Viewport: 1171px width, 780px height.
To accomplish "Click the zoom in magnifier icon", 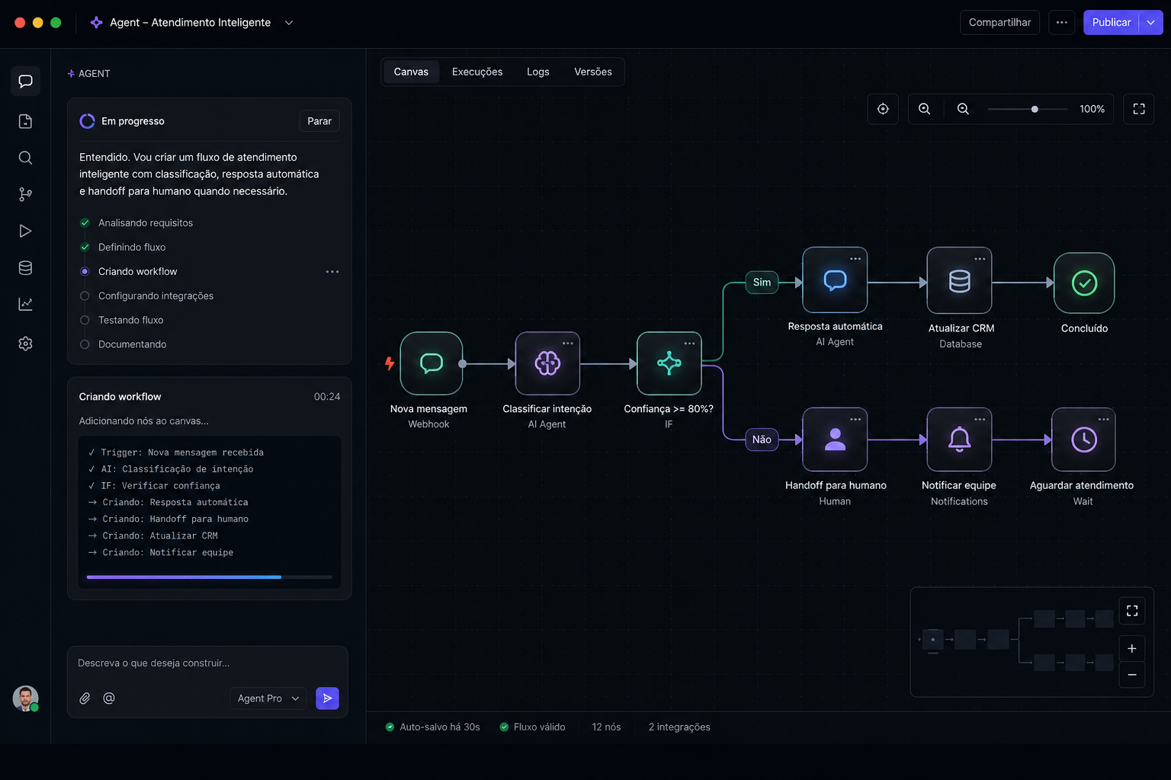I will [924, 109].
